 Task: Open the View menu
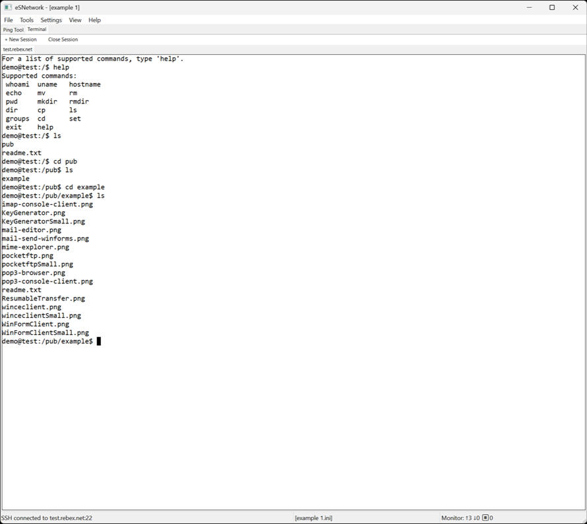[75, 20]
